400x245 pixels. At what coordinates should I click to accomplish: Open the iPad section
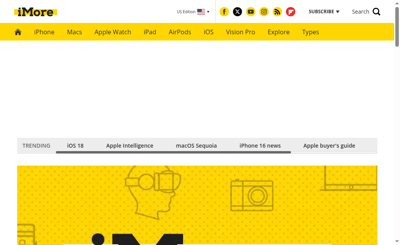click(x=150, y=32)
